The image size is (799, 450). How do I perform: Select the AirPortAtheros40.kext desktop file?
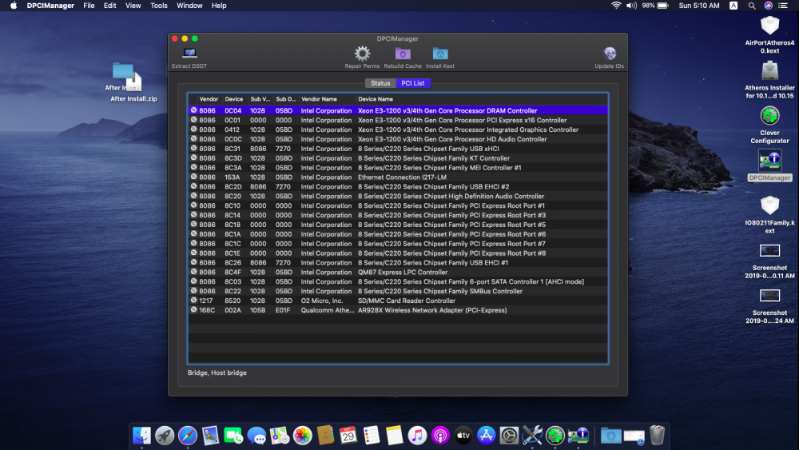pyautogui.click(x=769, y=34)
